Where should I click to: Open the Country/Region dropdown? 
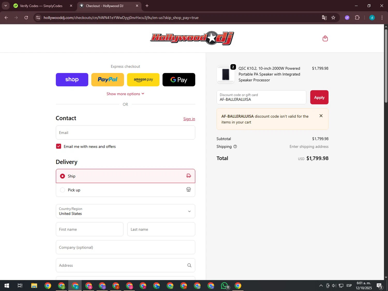pyautogui.click(x=125, y=211)
